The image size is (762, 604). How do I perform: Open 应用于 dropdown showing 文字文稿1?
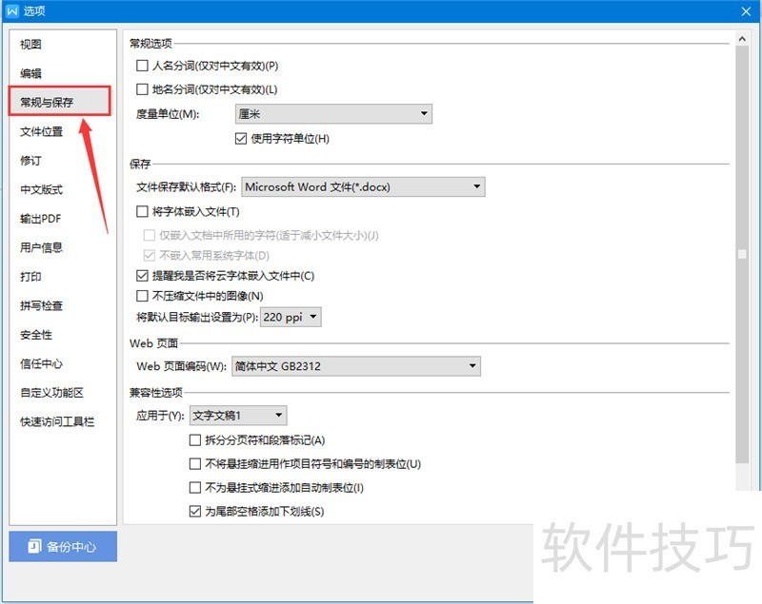(x=238, y=416)
